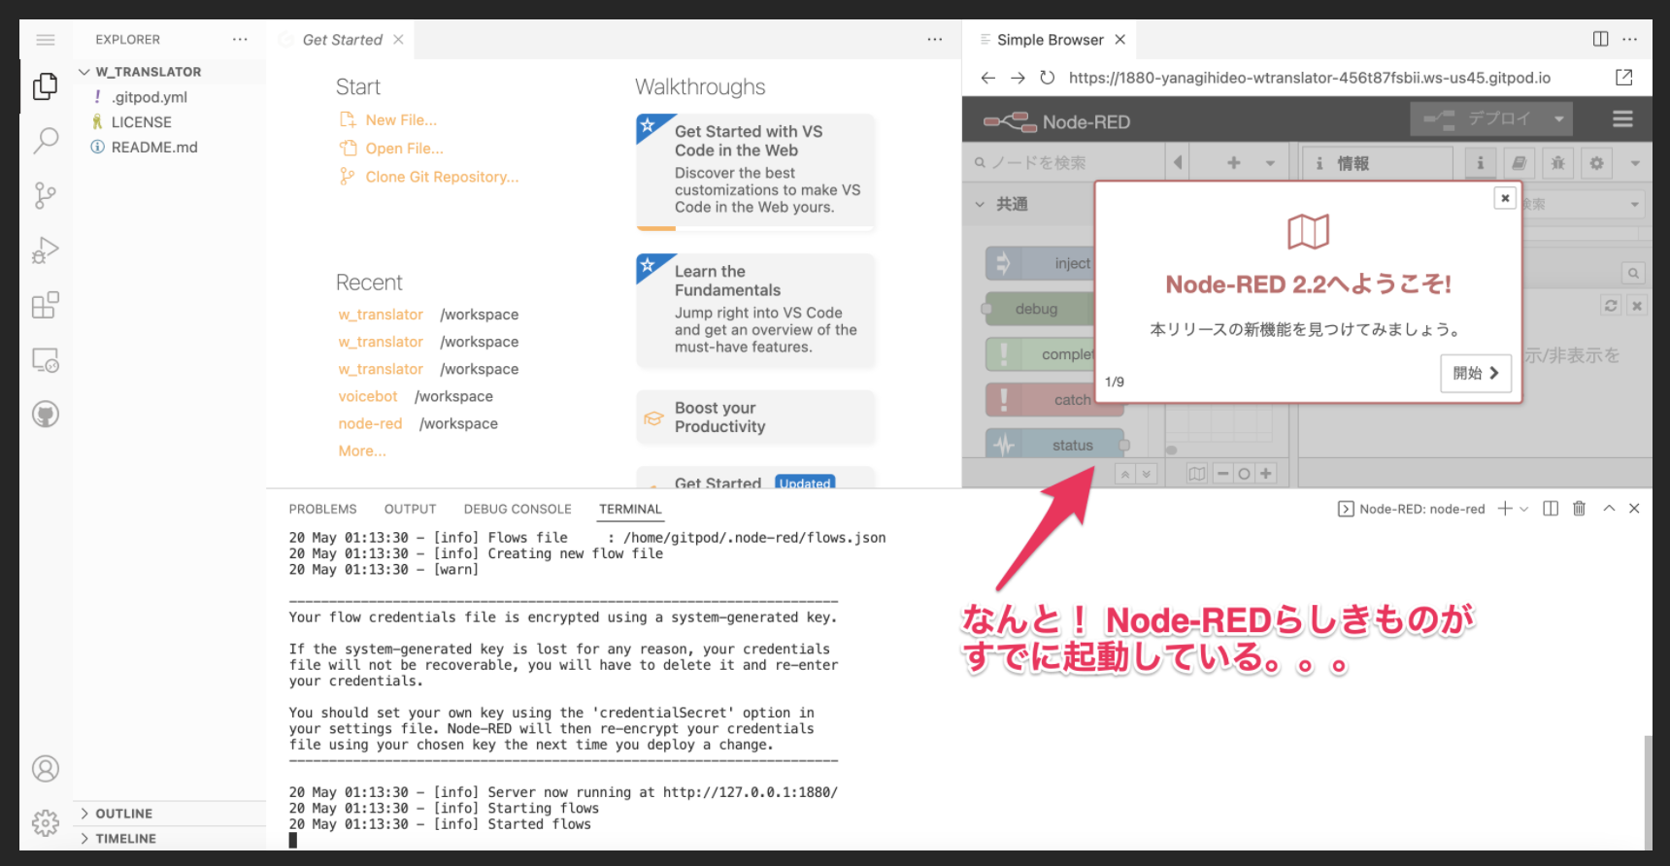Add a new flow tab with plus

click(1233, 163)
